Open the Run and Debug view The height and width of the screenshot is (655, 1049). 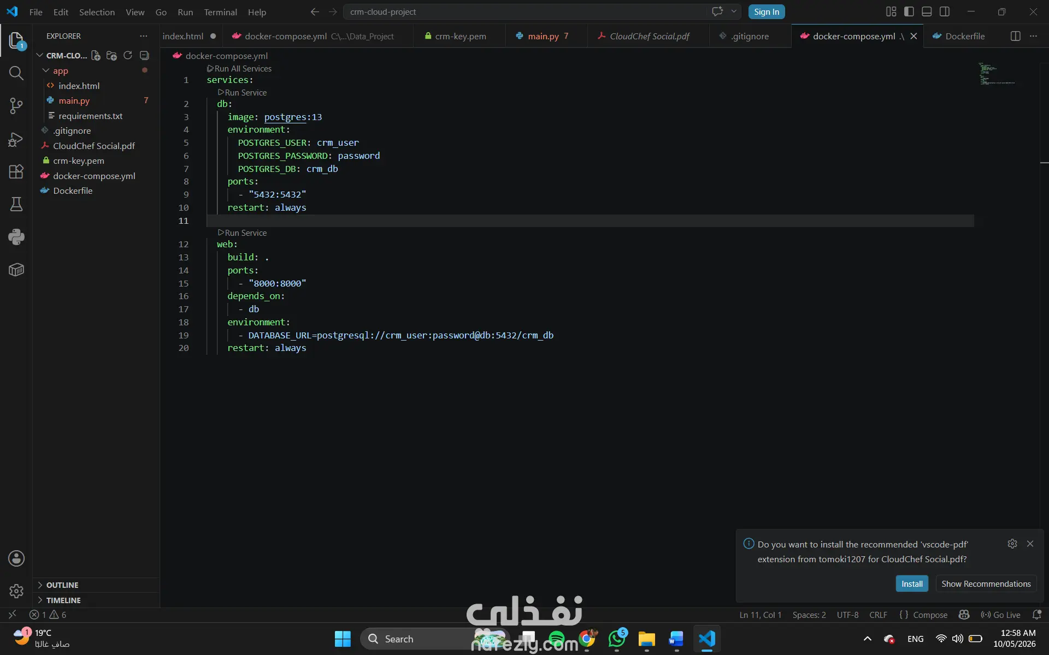[16, 139]
